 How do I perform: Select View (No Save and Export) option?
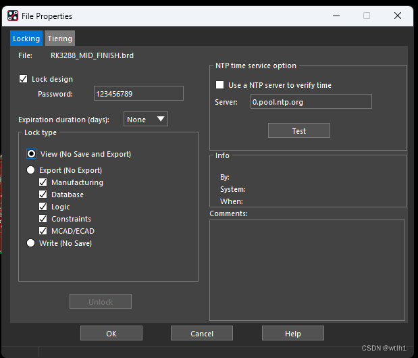pos(31,154)
